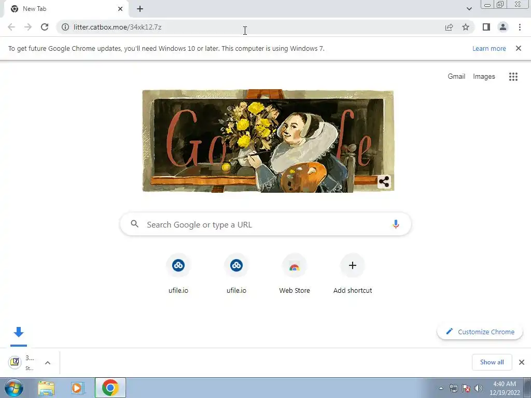Viewport: 531px width, 398px height.
Task: Open the taskbar clock and date
Action: (x=505, y=388)
